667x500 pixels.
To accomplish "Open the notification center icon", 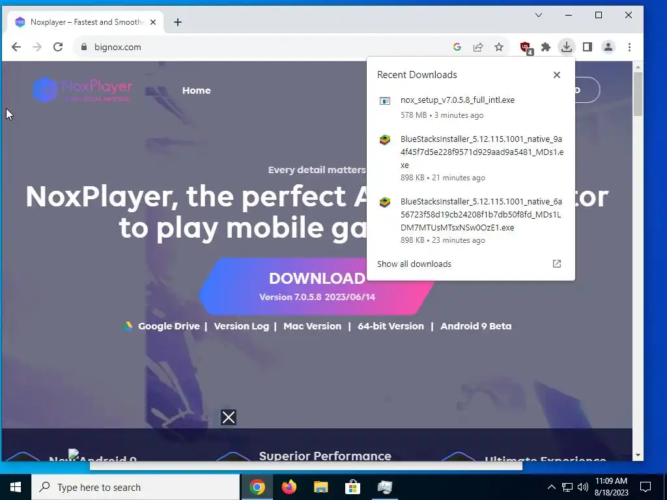I will (646, 487).
